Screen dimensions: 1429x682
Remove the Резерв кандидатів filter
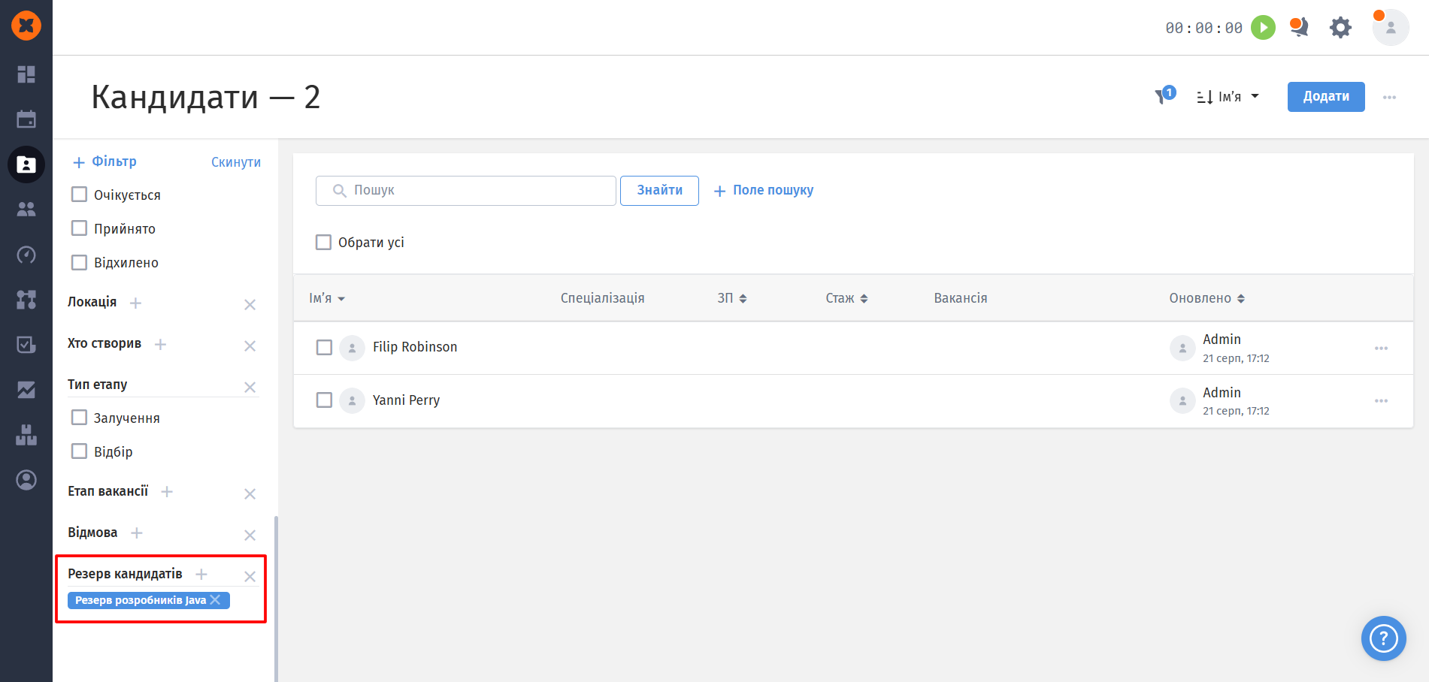pos(250,576)
